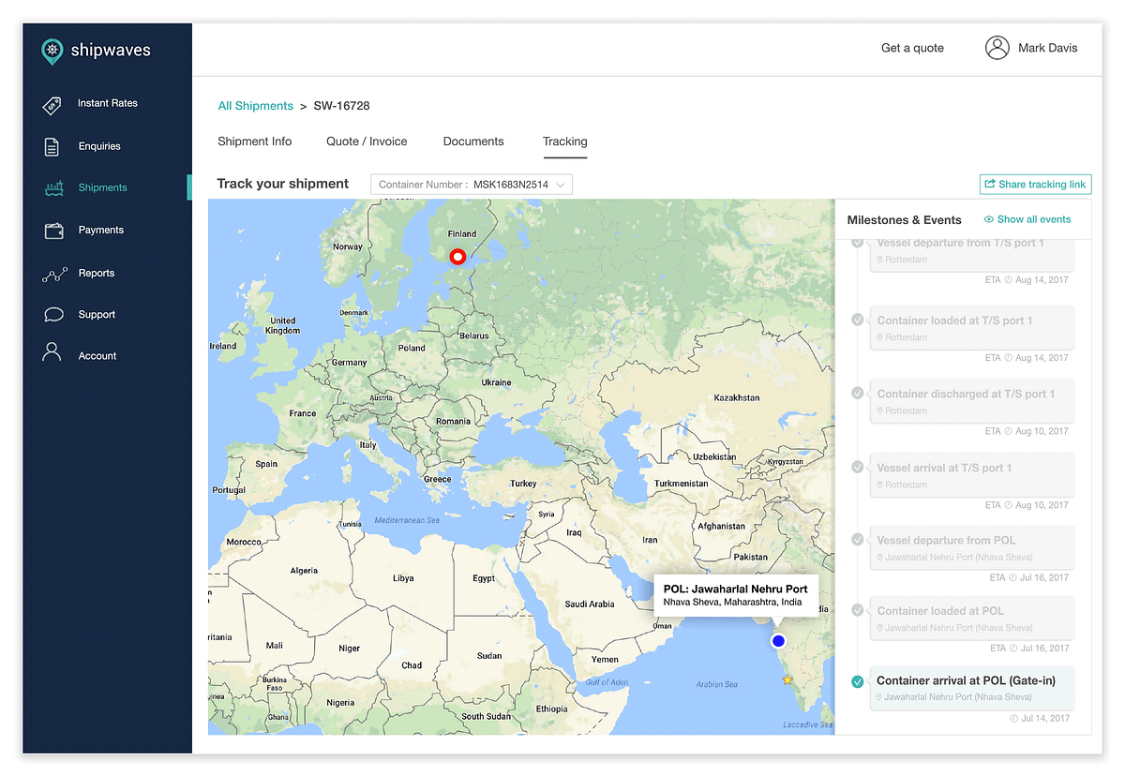Open Support via the chat bubble icon

(x=53, y=314)
